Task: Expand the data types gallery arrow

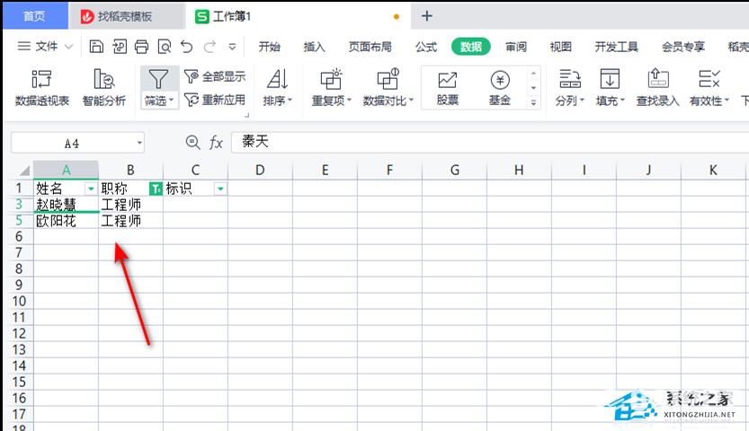Action: click(533, 102)
